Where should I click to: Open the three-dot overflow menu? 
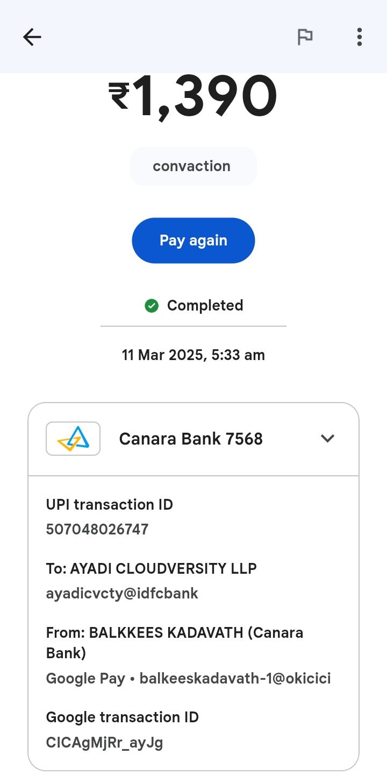359,37
